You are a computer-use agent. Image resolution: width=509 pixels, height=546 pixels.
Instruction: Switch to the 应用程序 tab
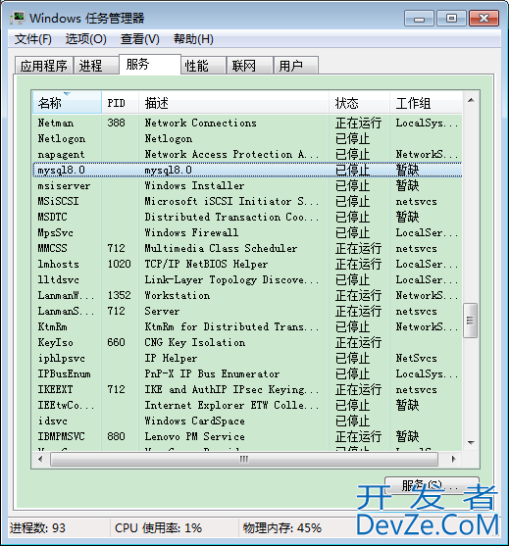(44, 66)
